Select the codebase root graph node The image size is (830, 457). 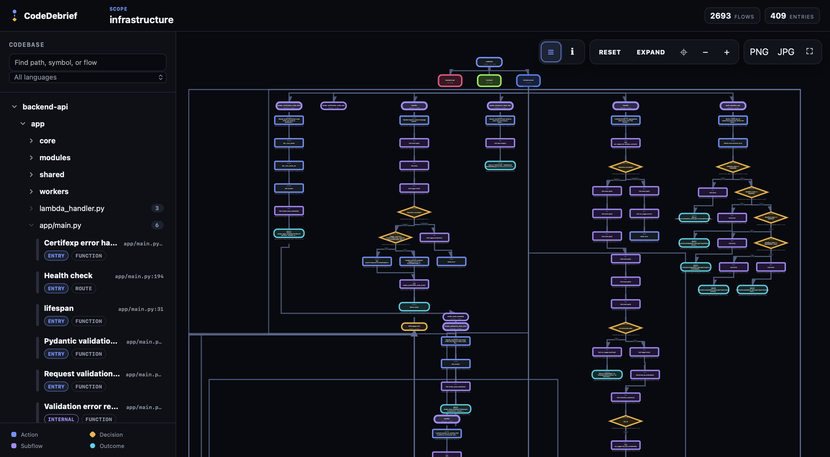pyautogui.click(x=489, y=62)
